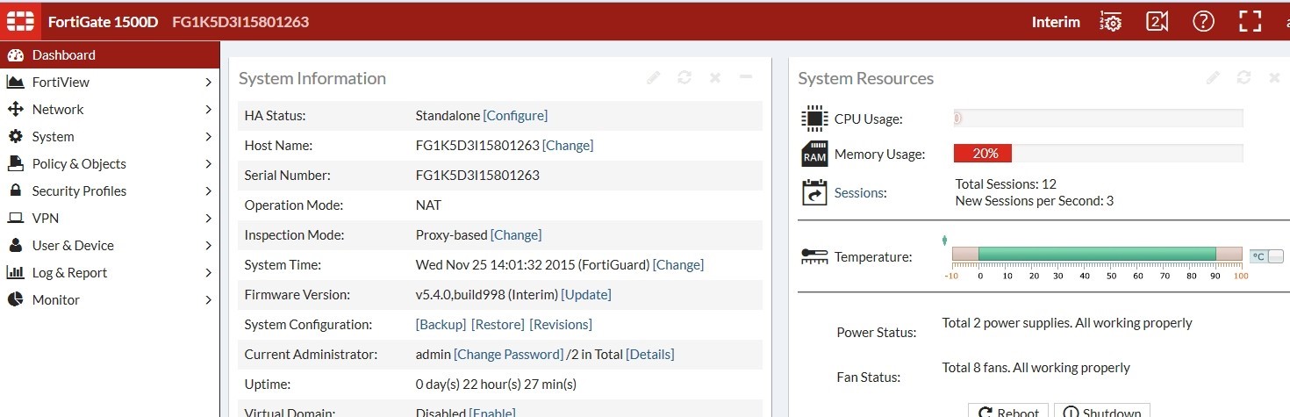Open the Monitor menu item
Viewport: 1290px width, 417px height.
point(110,299)
